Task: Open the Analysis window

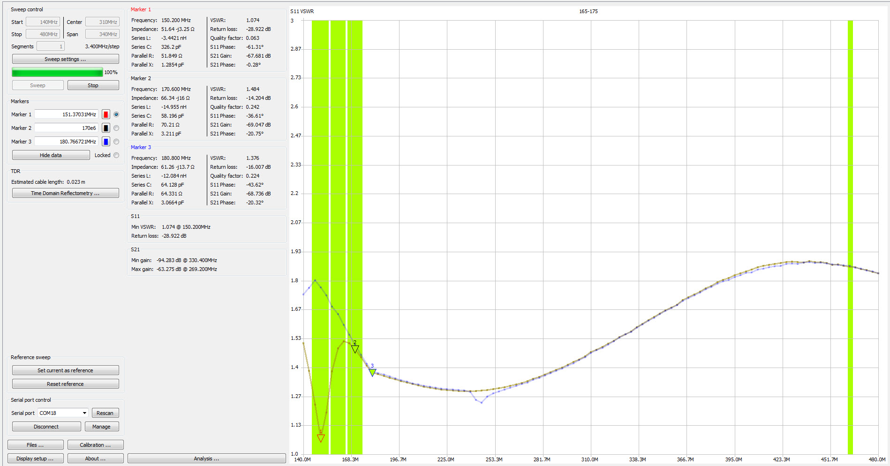Action: point(206,458)
